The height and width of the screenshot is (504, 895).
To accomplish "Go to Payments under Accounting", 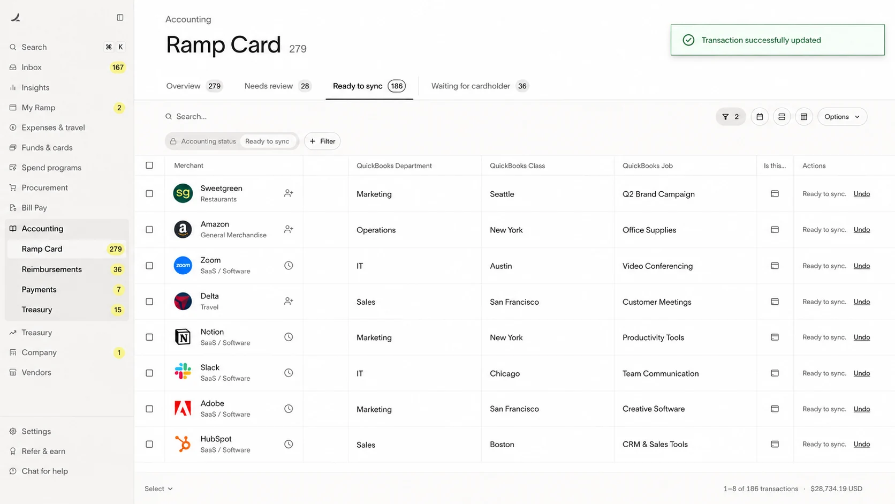I will click(x=67, y=290).
